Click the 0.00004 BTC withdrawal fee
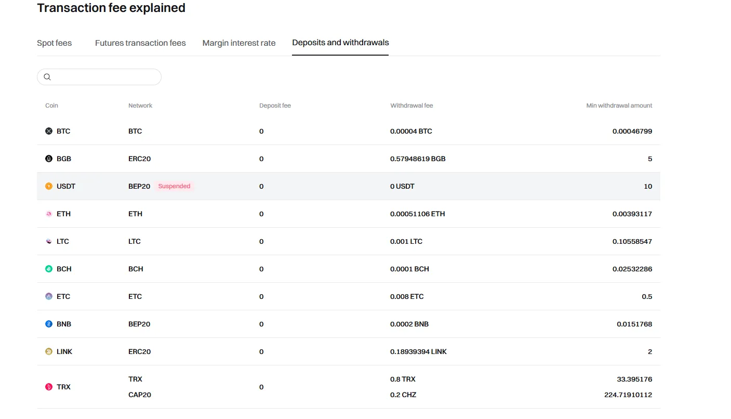 [x=411, y=131]
